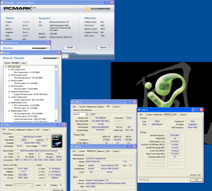Click the NB Frequency 2009.1 MHz value
The height and width of the screenshot is (191, 212).
tap(192, 127)
